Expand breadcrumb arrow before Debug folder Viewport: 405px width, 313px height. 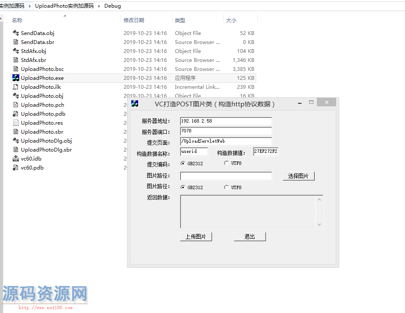(x=100, y=6)
